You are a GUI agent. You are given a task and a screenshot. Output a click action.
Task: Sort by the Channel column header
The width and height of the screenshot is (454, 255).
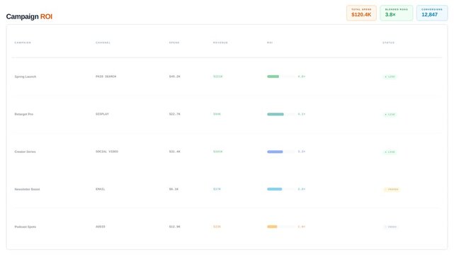tap(103, 42)
